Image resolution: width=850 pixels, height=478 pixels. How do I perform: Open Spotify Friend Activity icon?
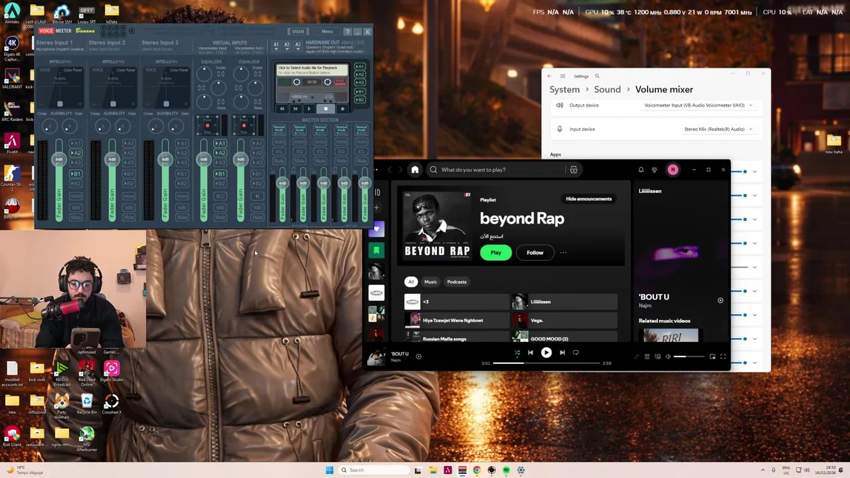[x=654, y=170]
